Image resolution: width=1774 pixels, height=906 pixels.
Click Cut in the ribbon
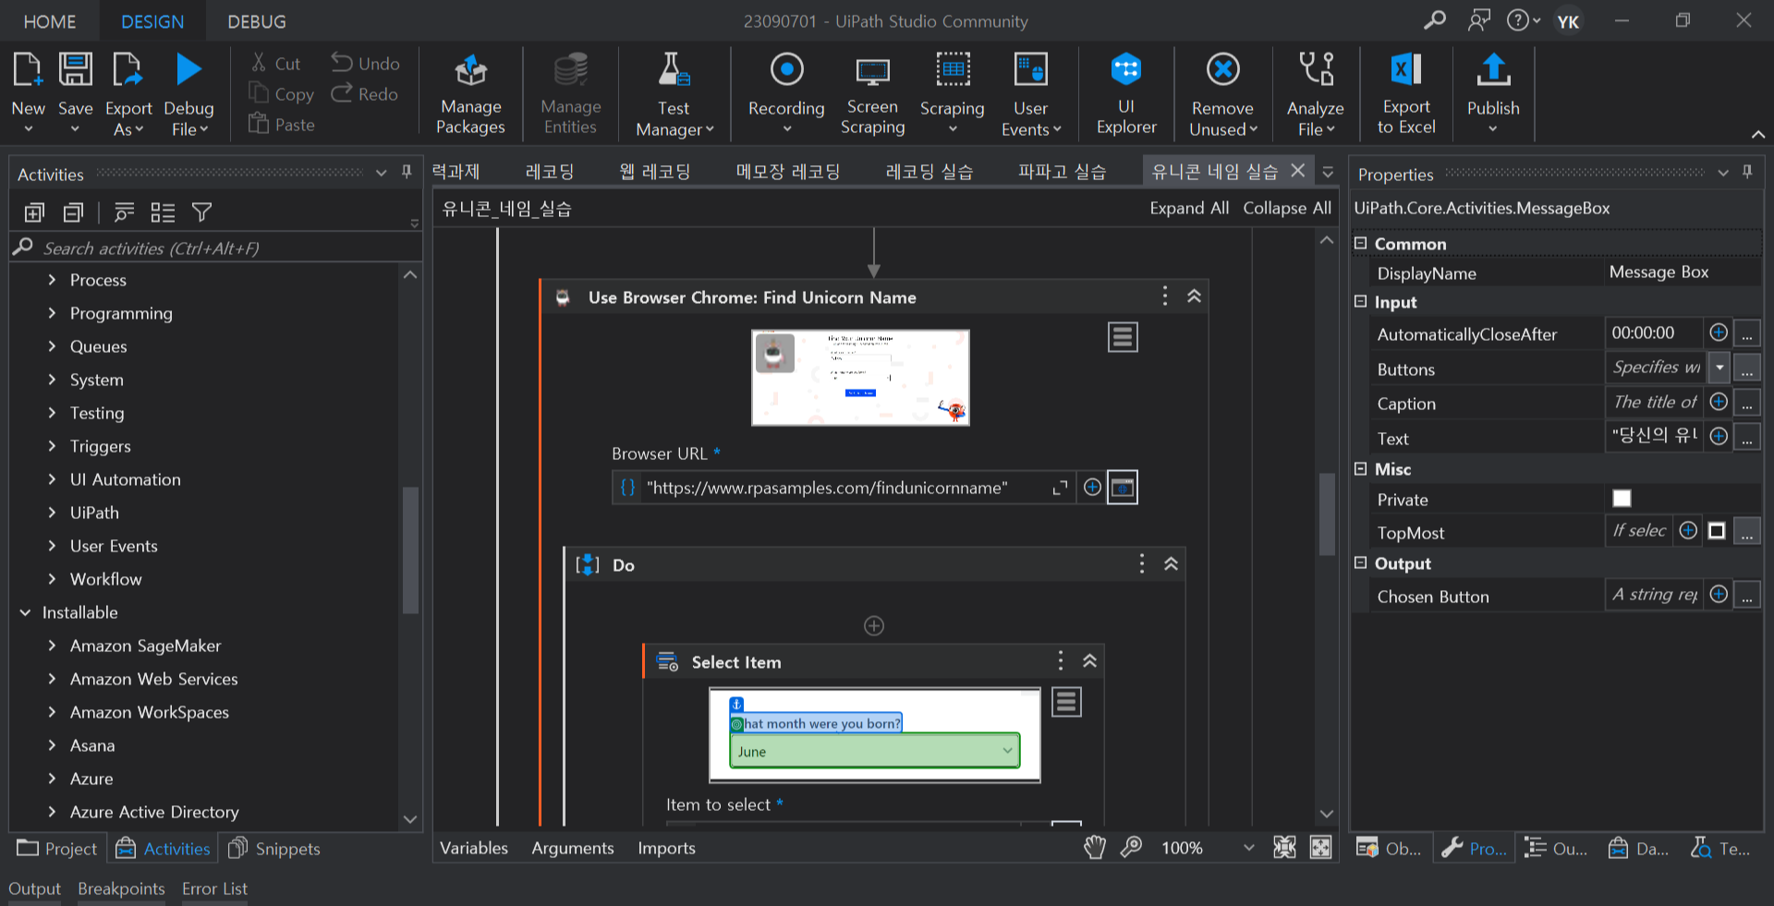275,64
